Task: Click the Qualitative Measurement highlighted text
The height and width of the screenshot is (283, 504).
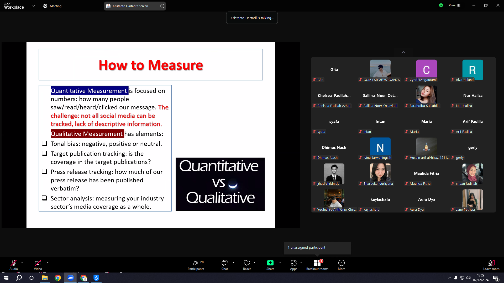Action: [87, 134]
